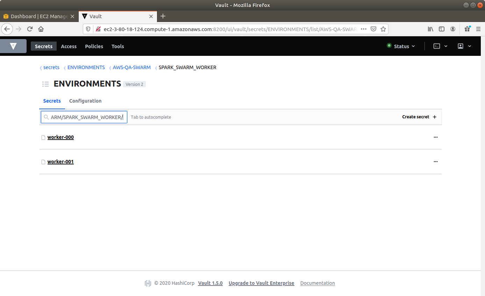Go to secrets breadcrumb link
Image resolution: width=485 pixels, height=296 pixels.
click(51, 67)
